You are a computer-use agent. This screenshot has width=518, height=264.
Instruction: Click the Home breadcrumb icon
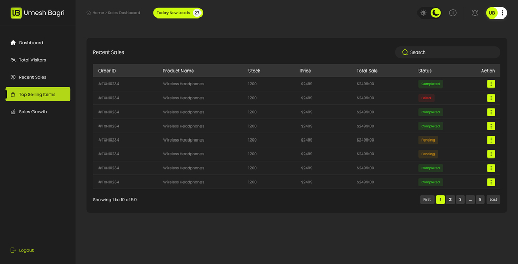click(88, 13)
